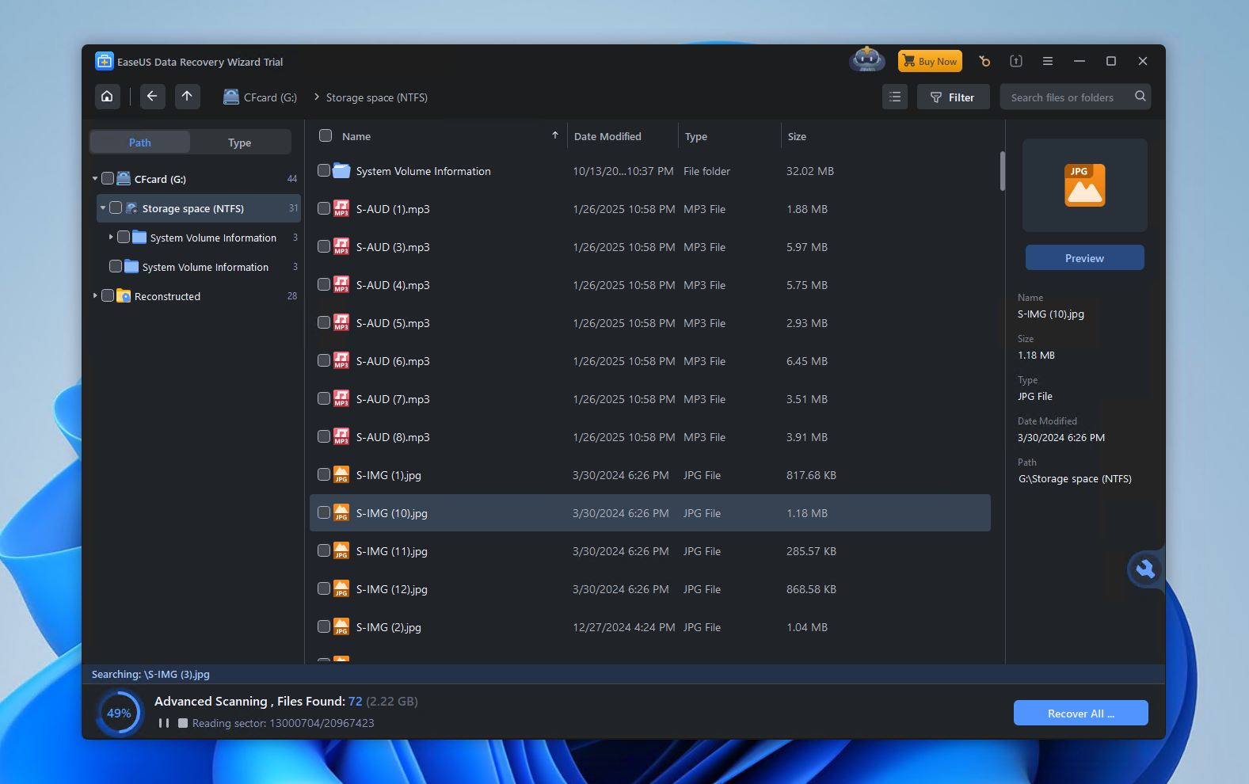Select Storage space (NTFS) tree item
Screen dimensions: 1249x784
(x=199, y=208)
